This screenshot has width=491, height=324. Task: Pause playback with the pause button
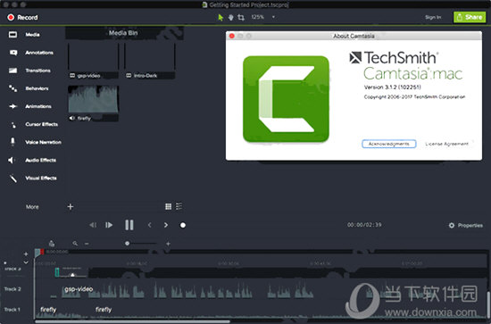[x=129, y=225]
